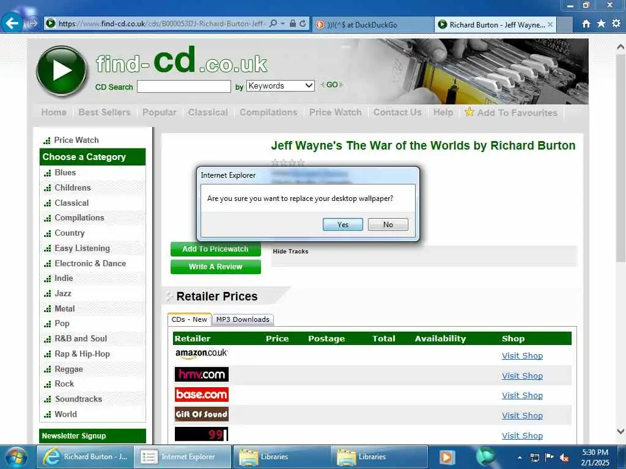Select the CDs - New tab
Screen dimensions: 626x469
click(190, 319)
